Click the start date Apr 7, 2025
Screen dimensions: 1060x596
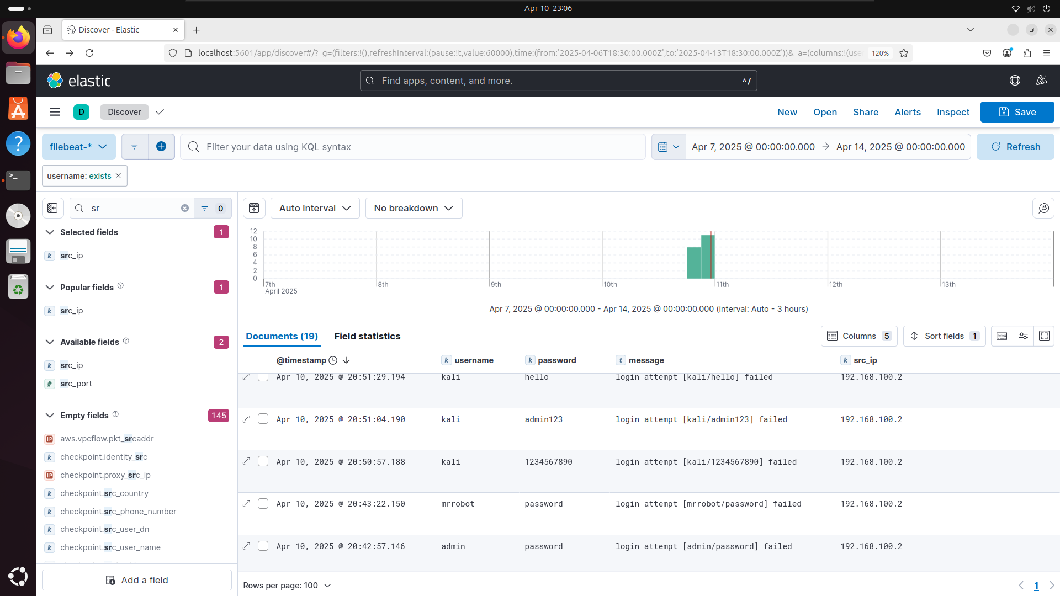[x=753, y=147]
